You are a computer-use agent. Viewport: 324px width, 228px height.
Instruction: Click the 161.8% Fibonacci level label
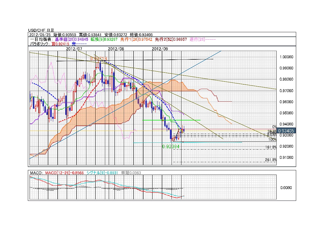click(271, 147)
